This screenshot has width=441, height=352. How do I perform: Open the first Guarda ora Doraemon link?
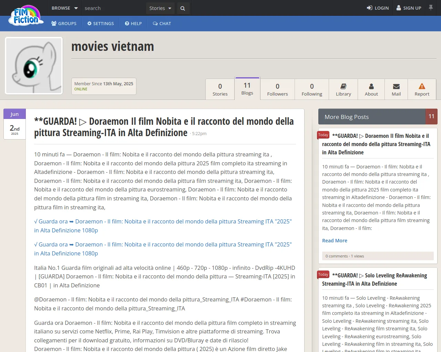(x=163, y=226)
